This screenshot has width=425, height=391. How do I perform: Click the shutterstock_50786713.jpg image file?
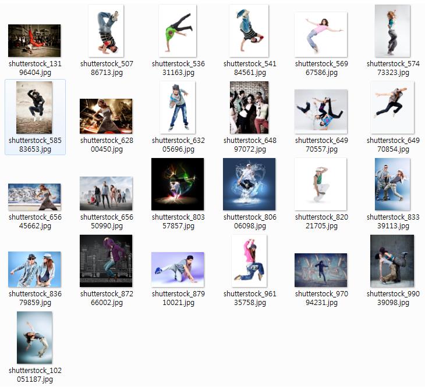pos(106,31)
